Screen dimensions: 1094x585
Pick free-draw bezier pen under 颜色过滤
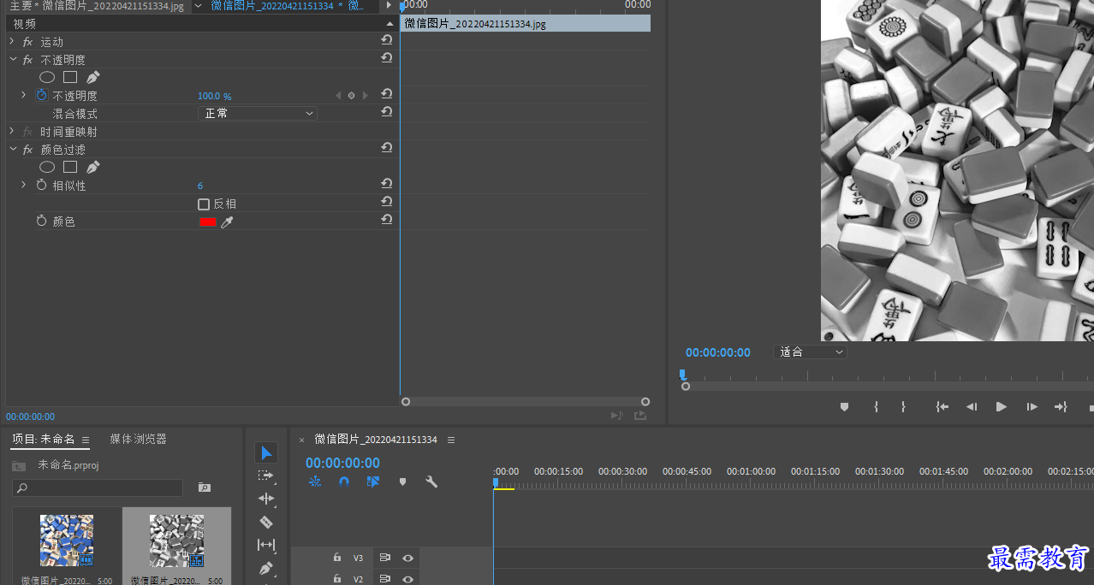click(x=93, y=167)
